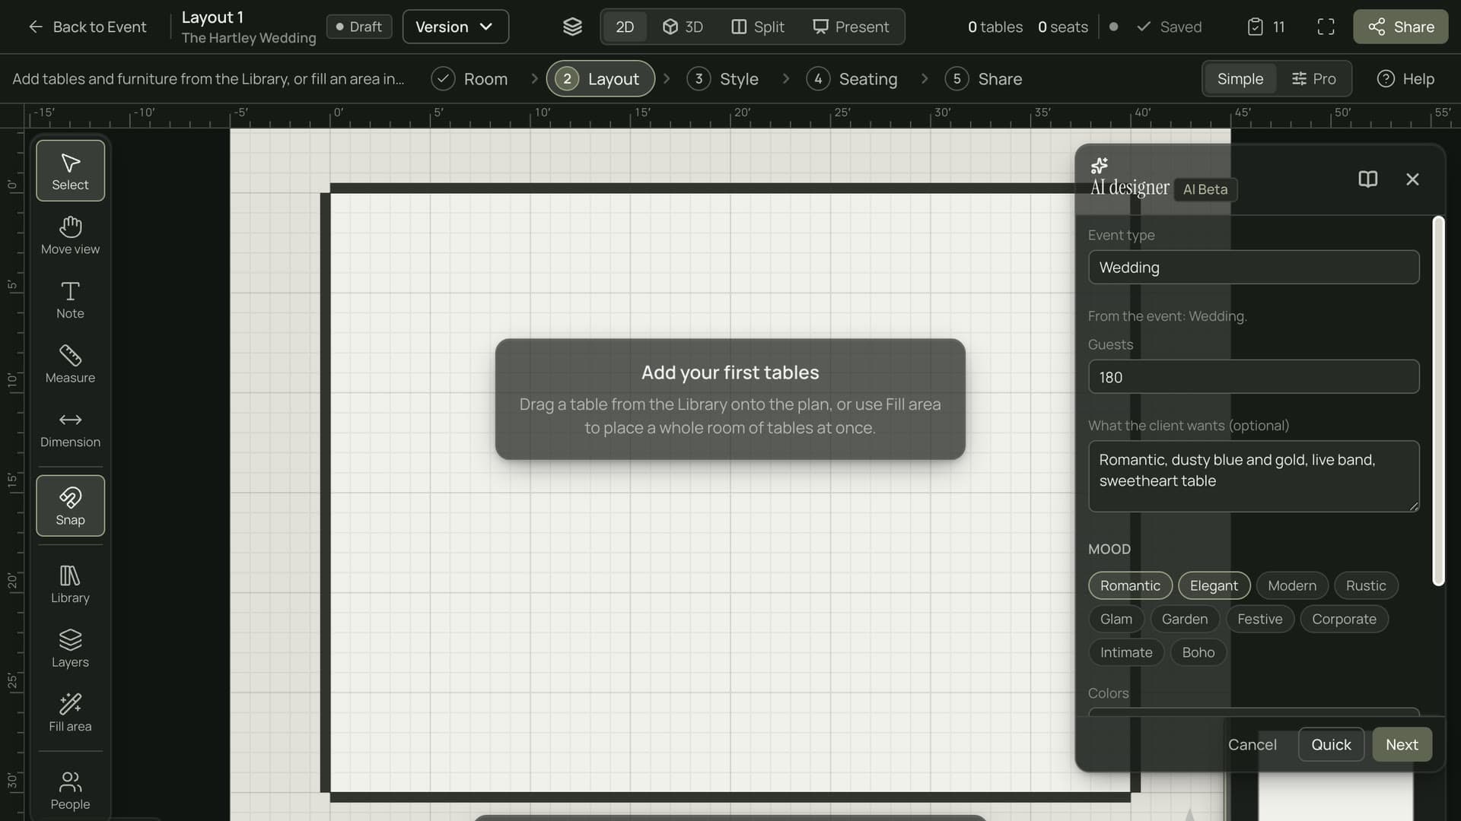Toggle the Snap option
This screenshot has width=1461, height=821.
click(70, 506)
